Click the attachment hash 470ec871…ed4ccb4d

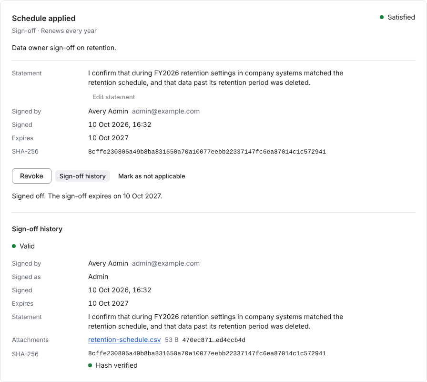point(214,340)
